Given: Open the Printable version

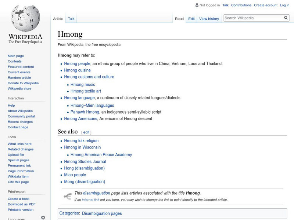Looking at the screenshot, I should [x=21, y=209].
